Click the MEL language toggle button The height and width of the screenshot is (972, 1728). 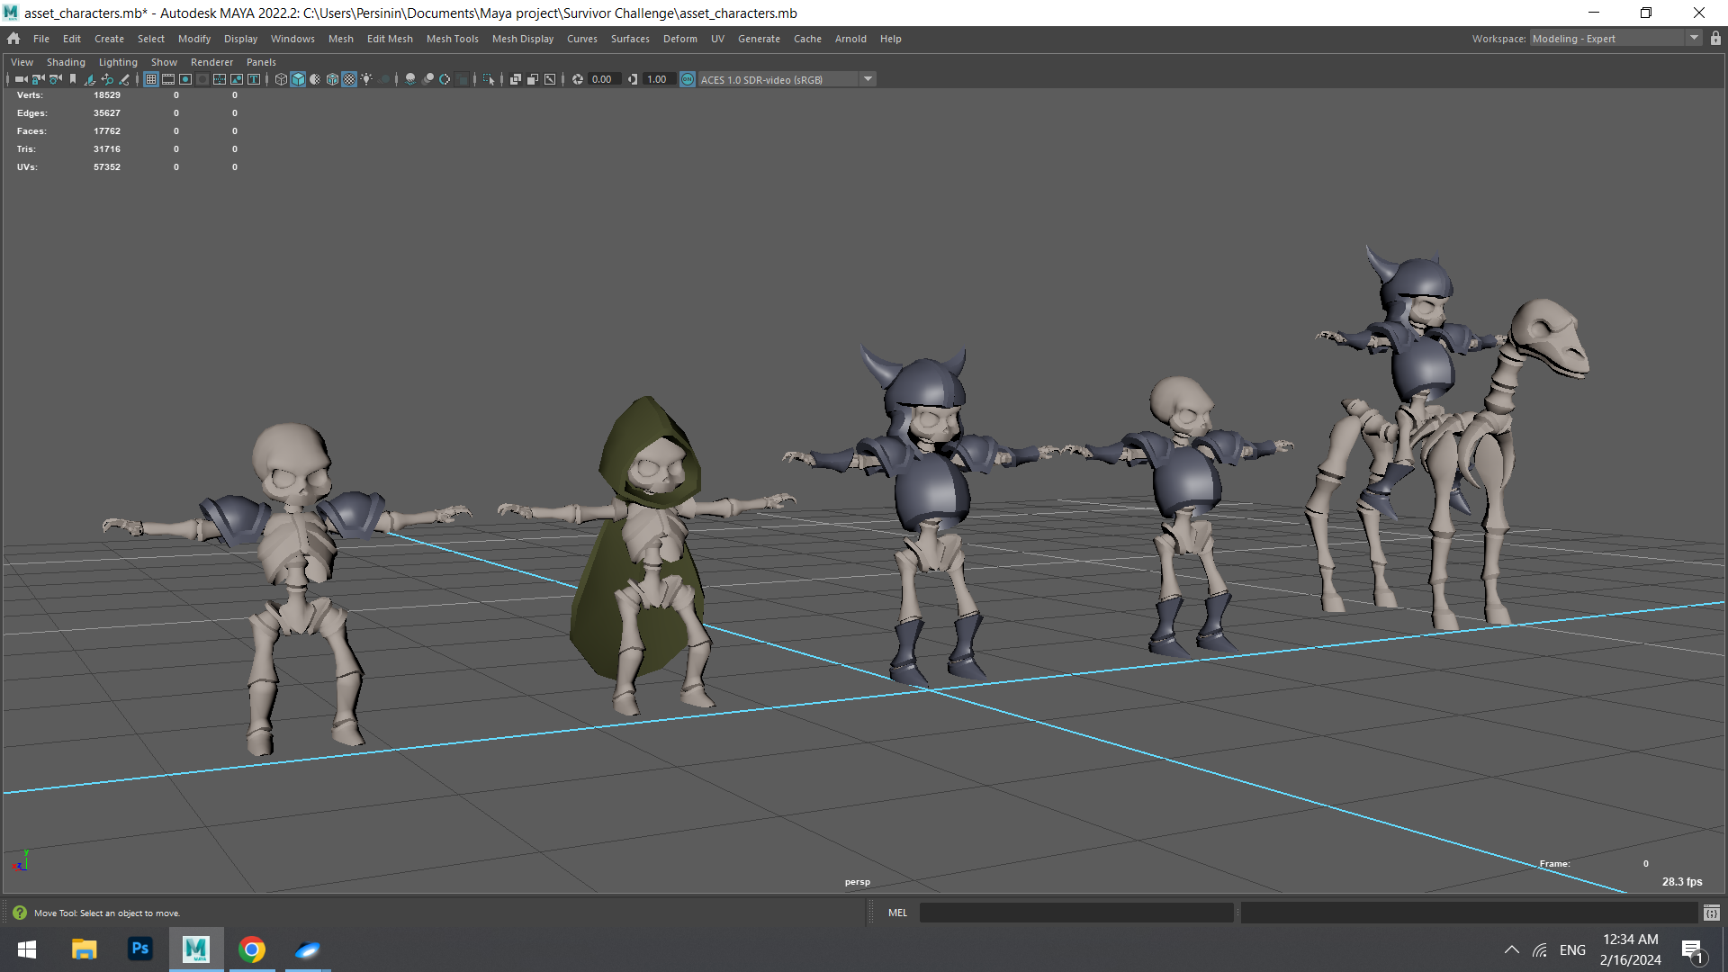click(897, 913)
